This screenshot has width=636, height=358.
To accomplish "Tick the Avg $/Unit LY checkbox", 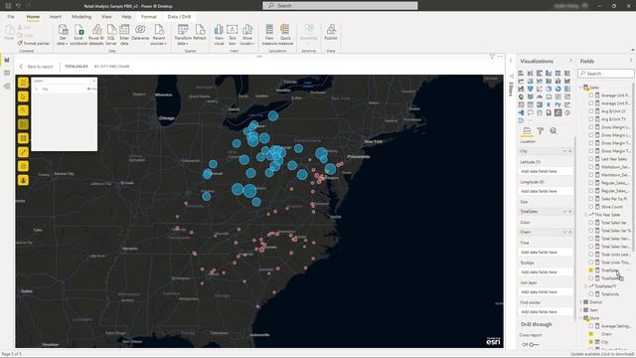I will tap(590, 110).
